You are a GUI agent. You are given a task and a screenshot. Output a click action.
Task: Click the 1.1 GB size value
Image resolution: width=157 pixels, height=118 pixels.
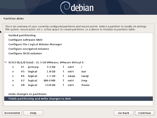click(51, 76)
